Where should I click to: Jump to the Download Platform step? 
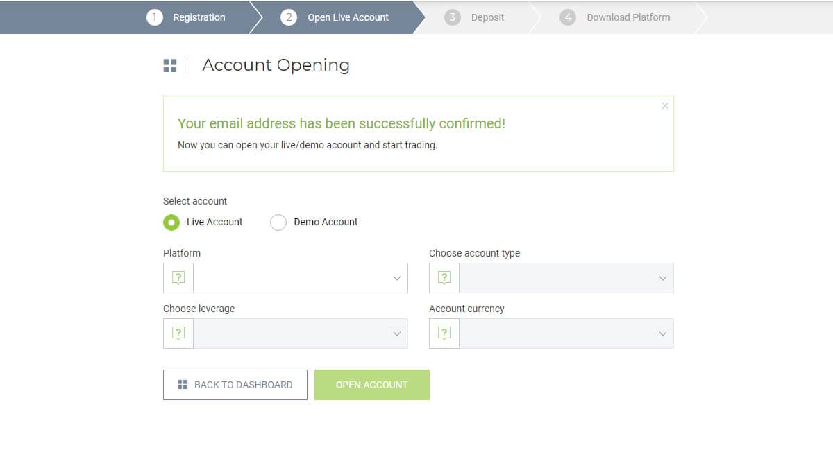628,17
